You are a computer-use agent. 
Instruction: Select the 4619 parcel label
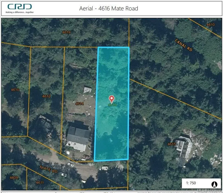[x=66, y=32]
